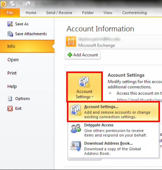Click the Save As icon
The width and height of the screenshot is (162, 170).
click(10, 24)
